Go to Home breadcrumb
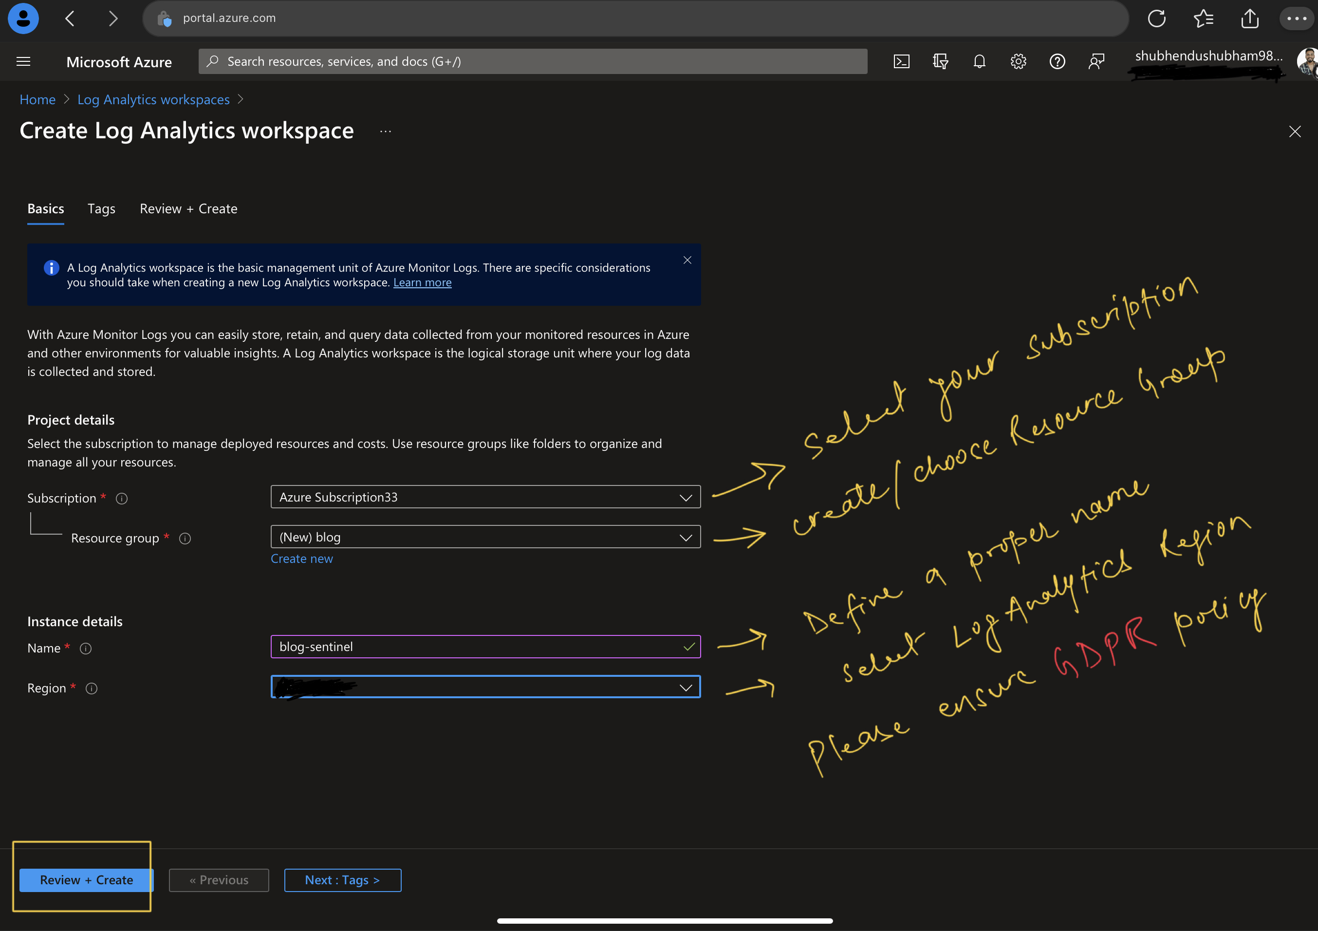This screenshot has width=1318, height=931. point(37,99)
